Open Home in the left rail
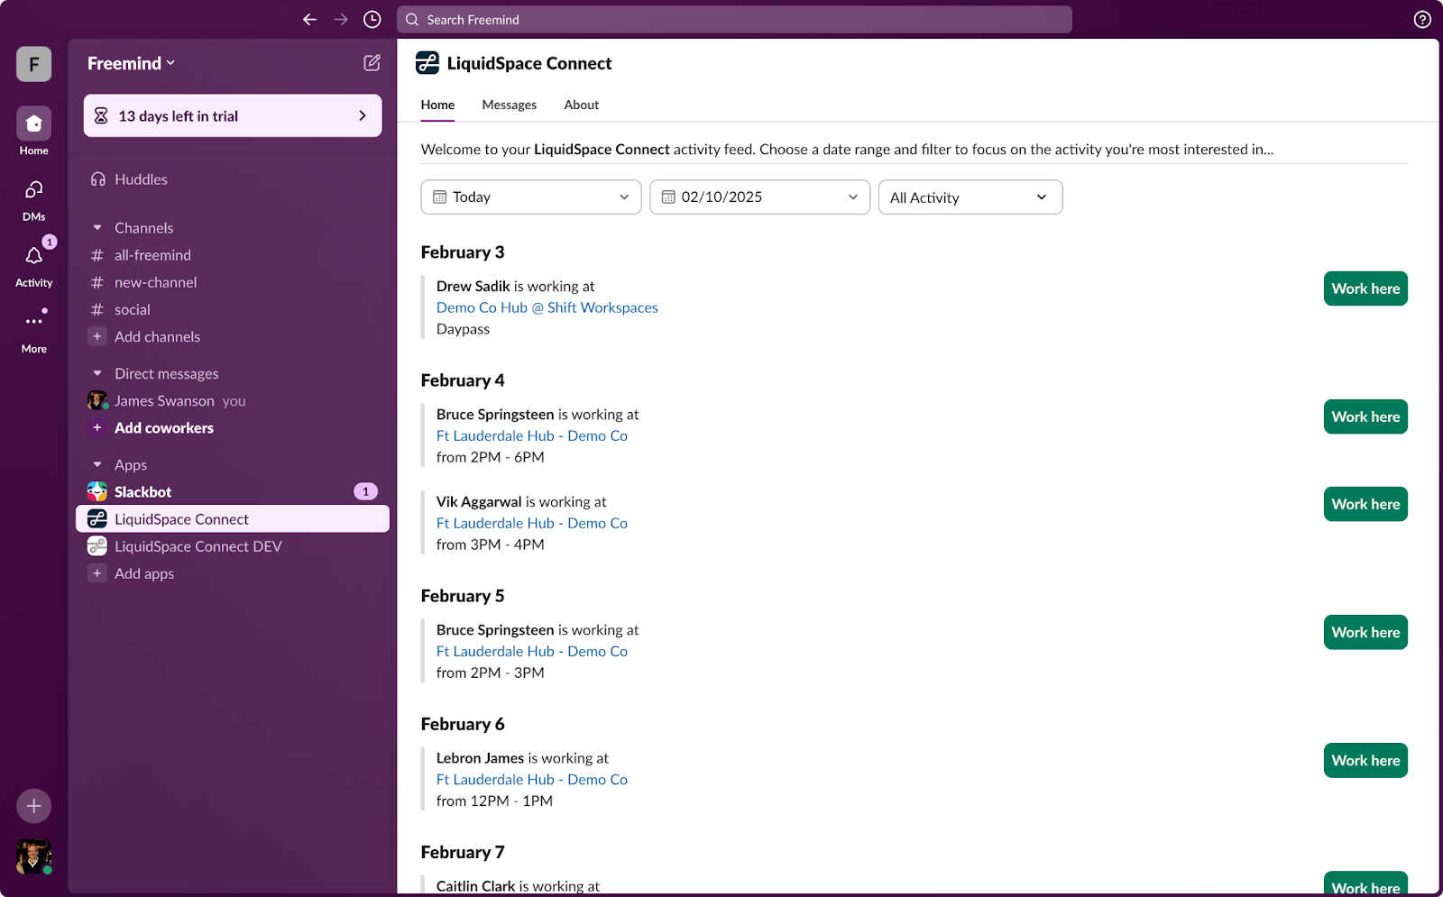Screen dimensions: 1443x897 (33, 132)
